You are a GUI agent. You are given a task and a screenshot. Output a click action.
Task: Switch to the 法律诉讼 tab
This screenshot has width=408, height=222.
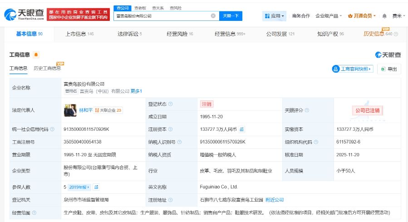(129, 34)
